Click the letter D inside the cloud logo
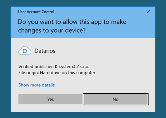Viewport: 166px width, 118px height. click(x=25, y=51)
